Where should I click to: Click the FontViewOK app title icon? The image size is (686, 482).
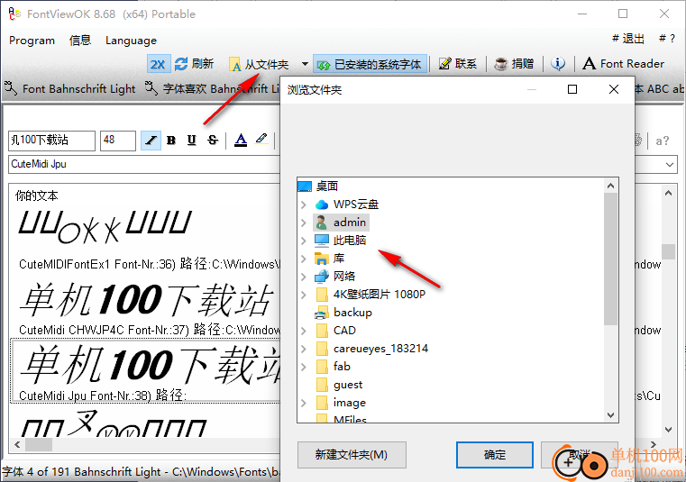(x=14, y=14)
